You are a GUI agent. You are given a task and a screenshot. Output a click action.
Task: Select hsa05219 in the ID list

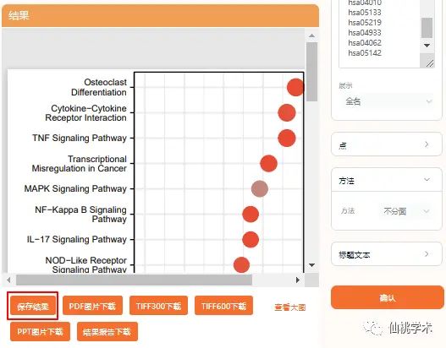click(365, 23)
